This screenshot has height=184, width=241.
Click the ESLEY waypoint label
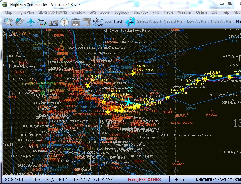click(139, 161)
